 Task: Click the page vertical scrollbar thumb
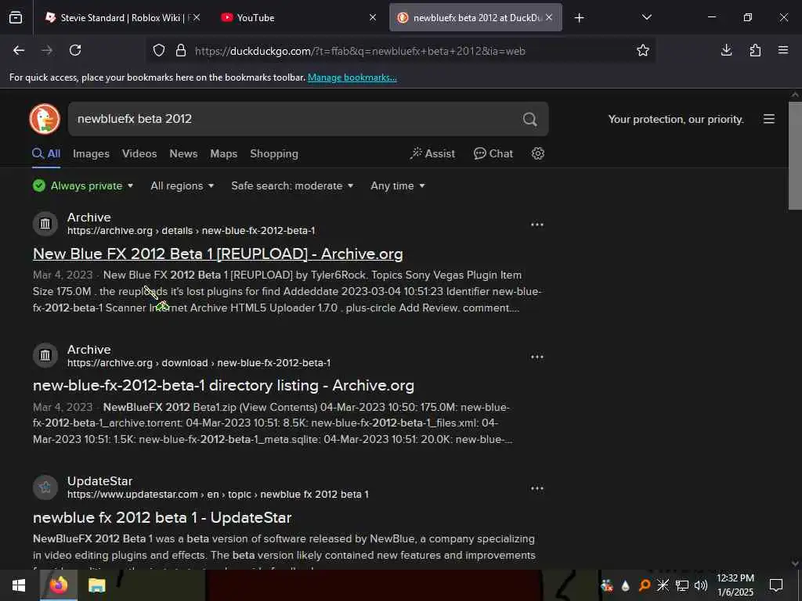pyautogui.click(x=795, y=156)
